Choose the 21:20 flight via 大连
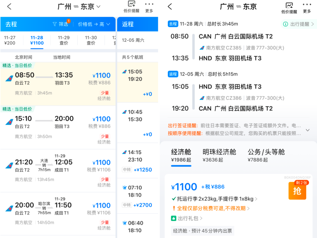 coord(58,171)
